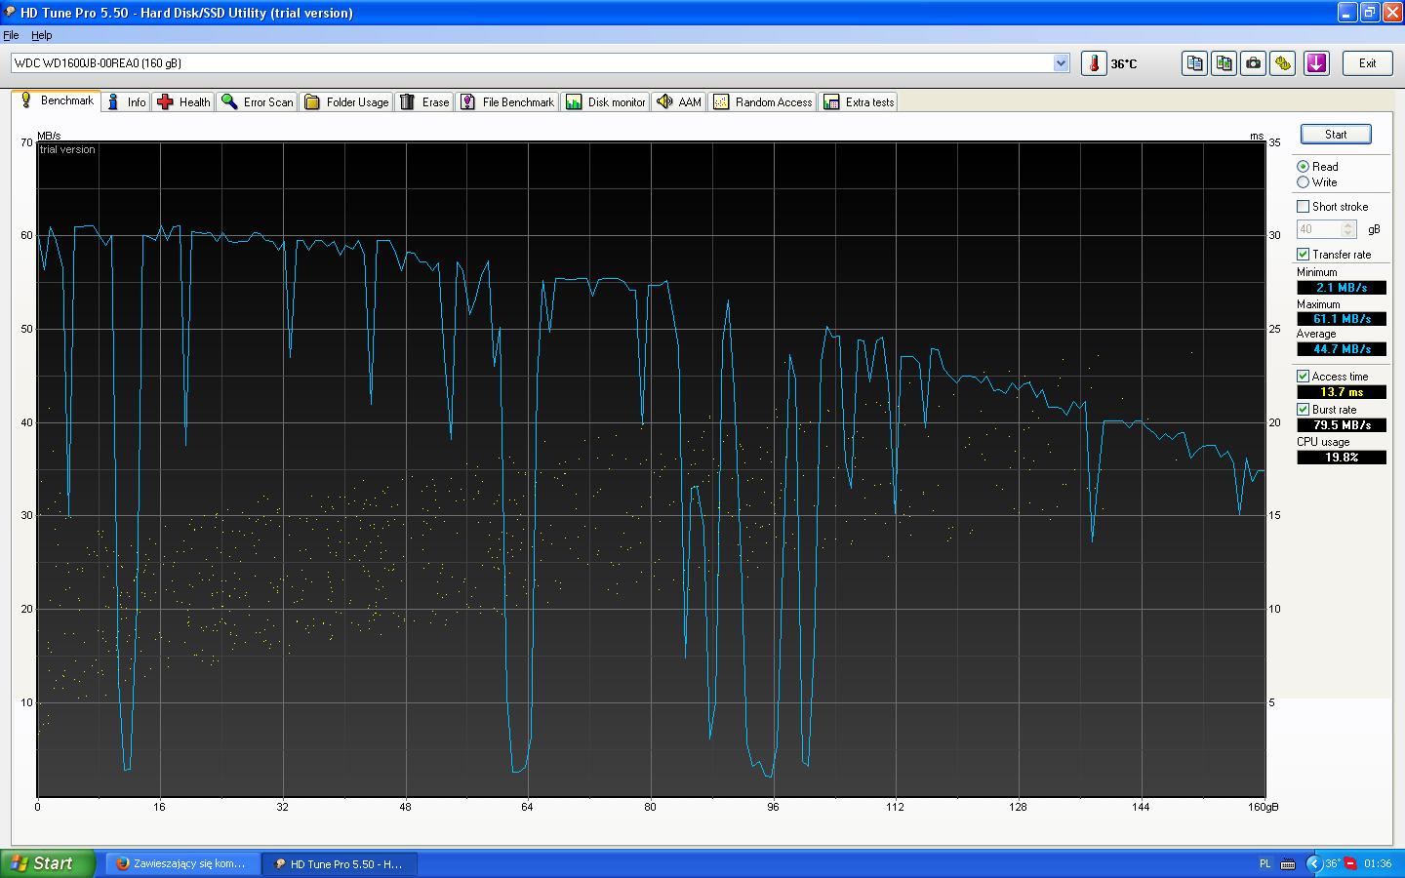1405x878 pixels.
Task: Click the short stroke size spinner arrows
Action: [1348, 229]
